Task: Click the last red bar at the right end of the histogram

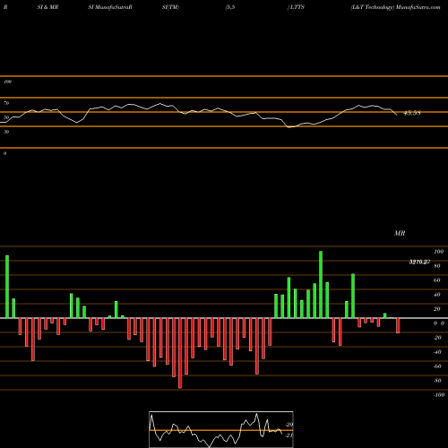Action: click(398, 325)
